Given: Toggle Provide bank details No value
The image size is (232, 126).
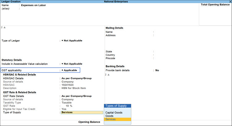Looking at the screenshot, I should coord(157,70).
